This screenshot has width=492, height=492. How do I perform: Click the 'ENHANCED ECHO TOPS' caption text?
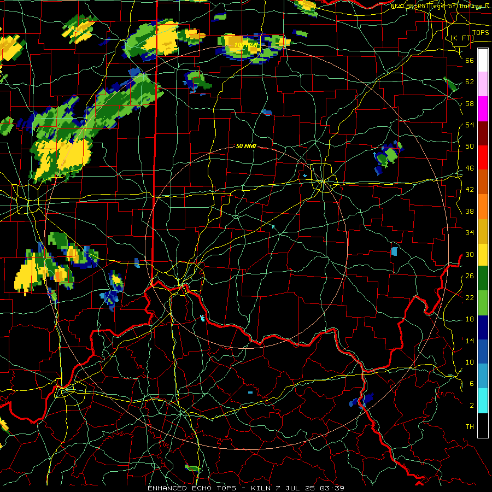pos(192,488)
